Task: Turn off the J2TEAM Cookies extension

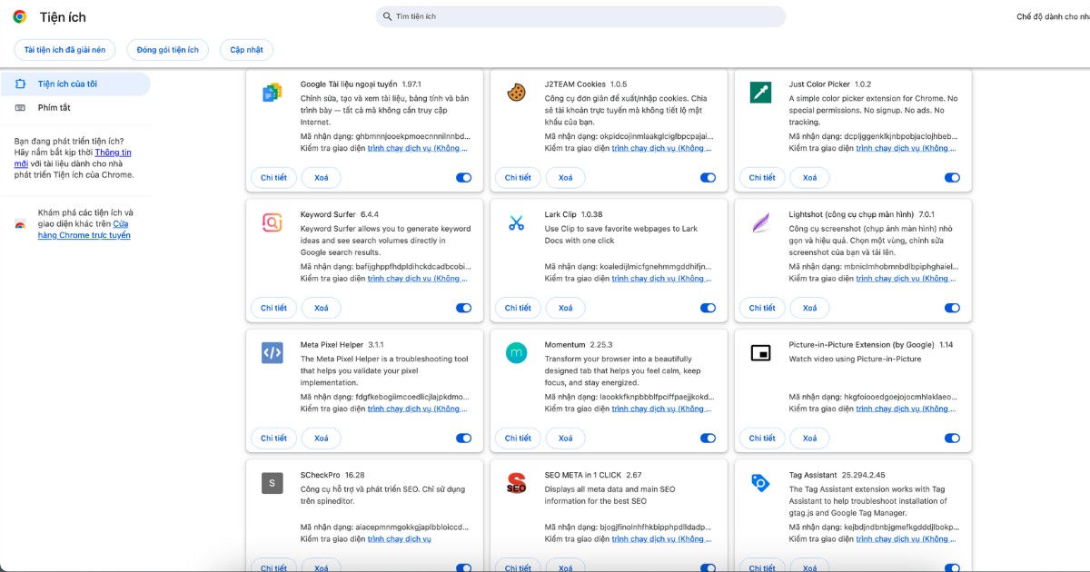Action: pyautogui.click(x=708, y=177)
